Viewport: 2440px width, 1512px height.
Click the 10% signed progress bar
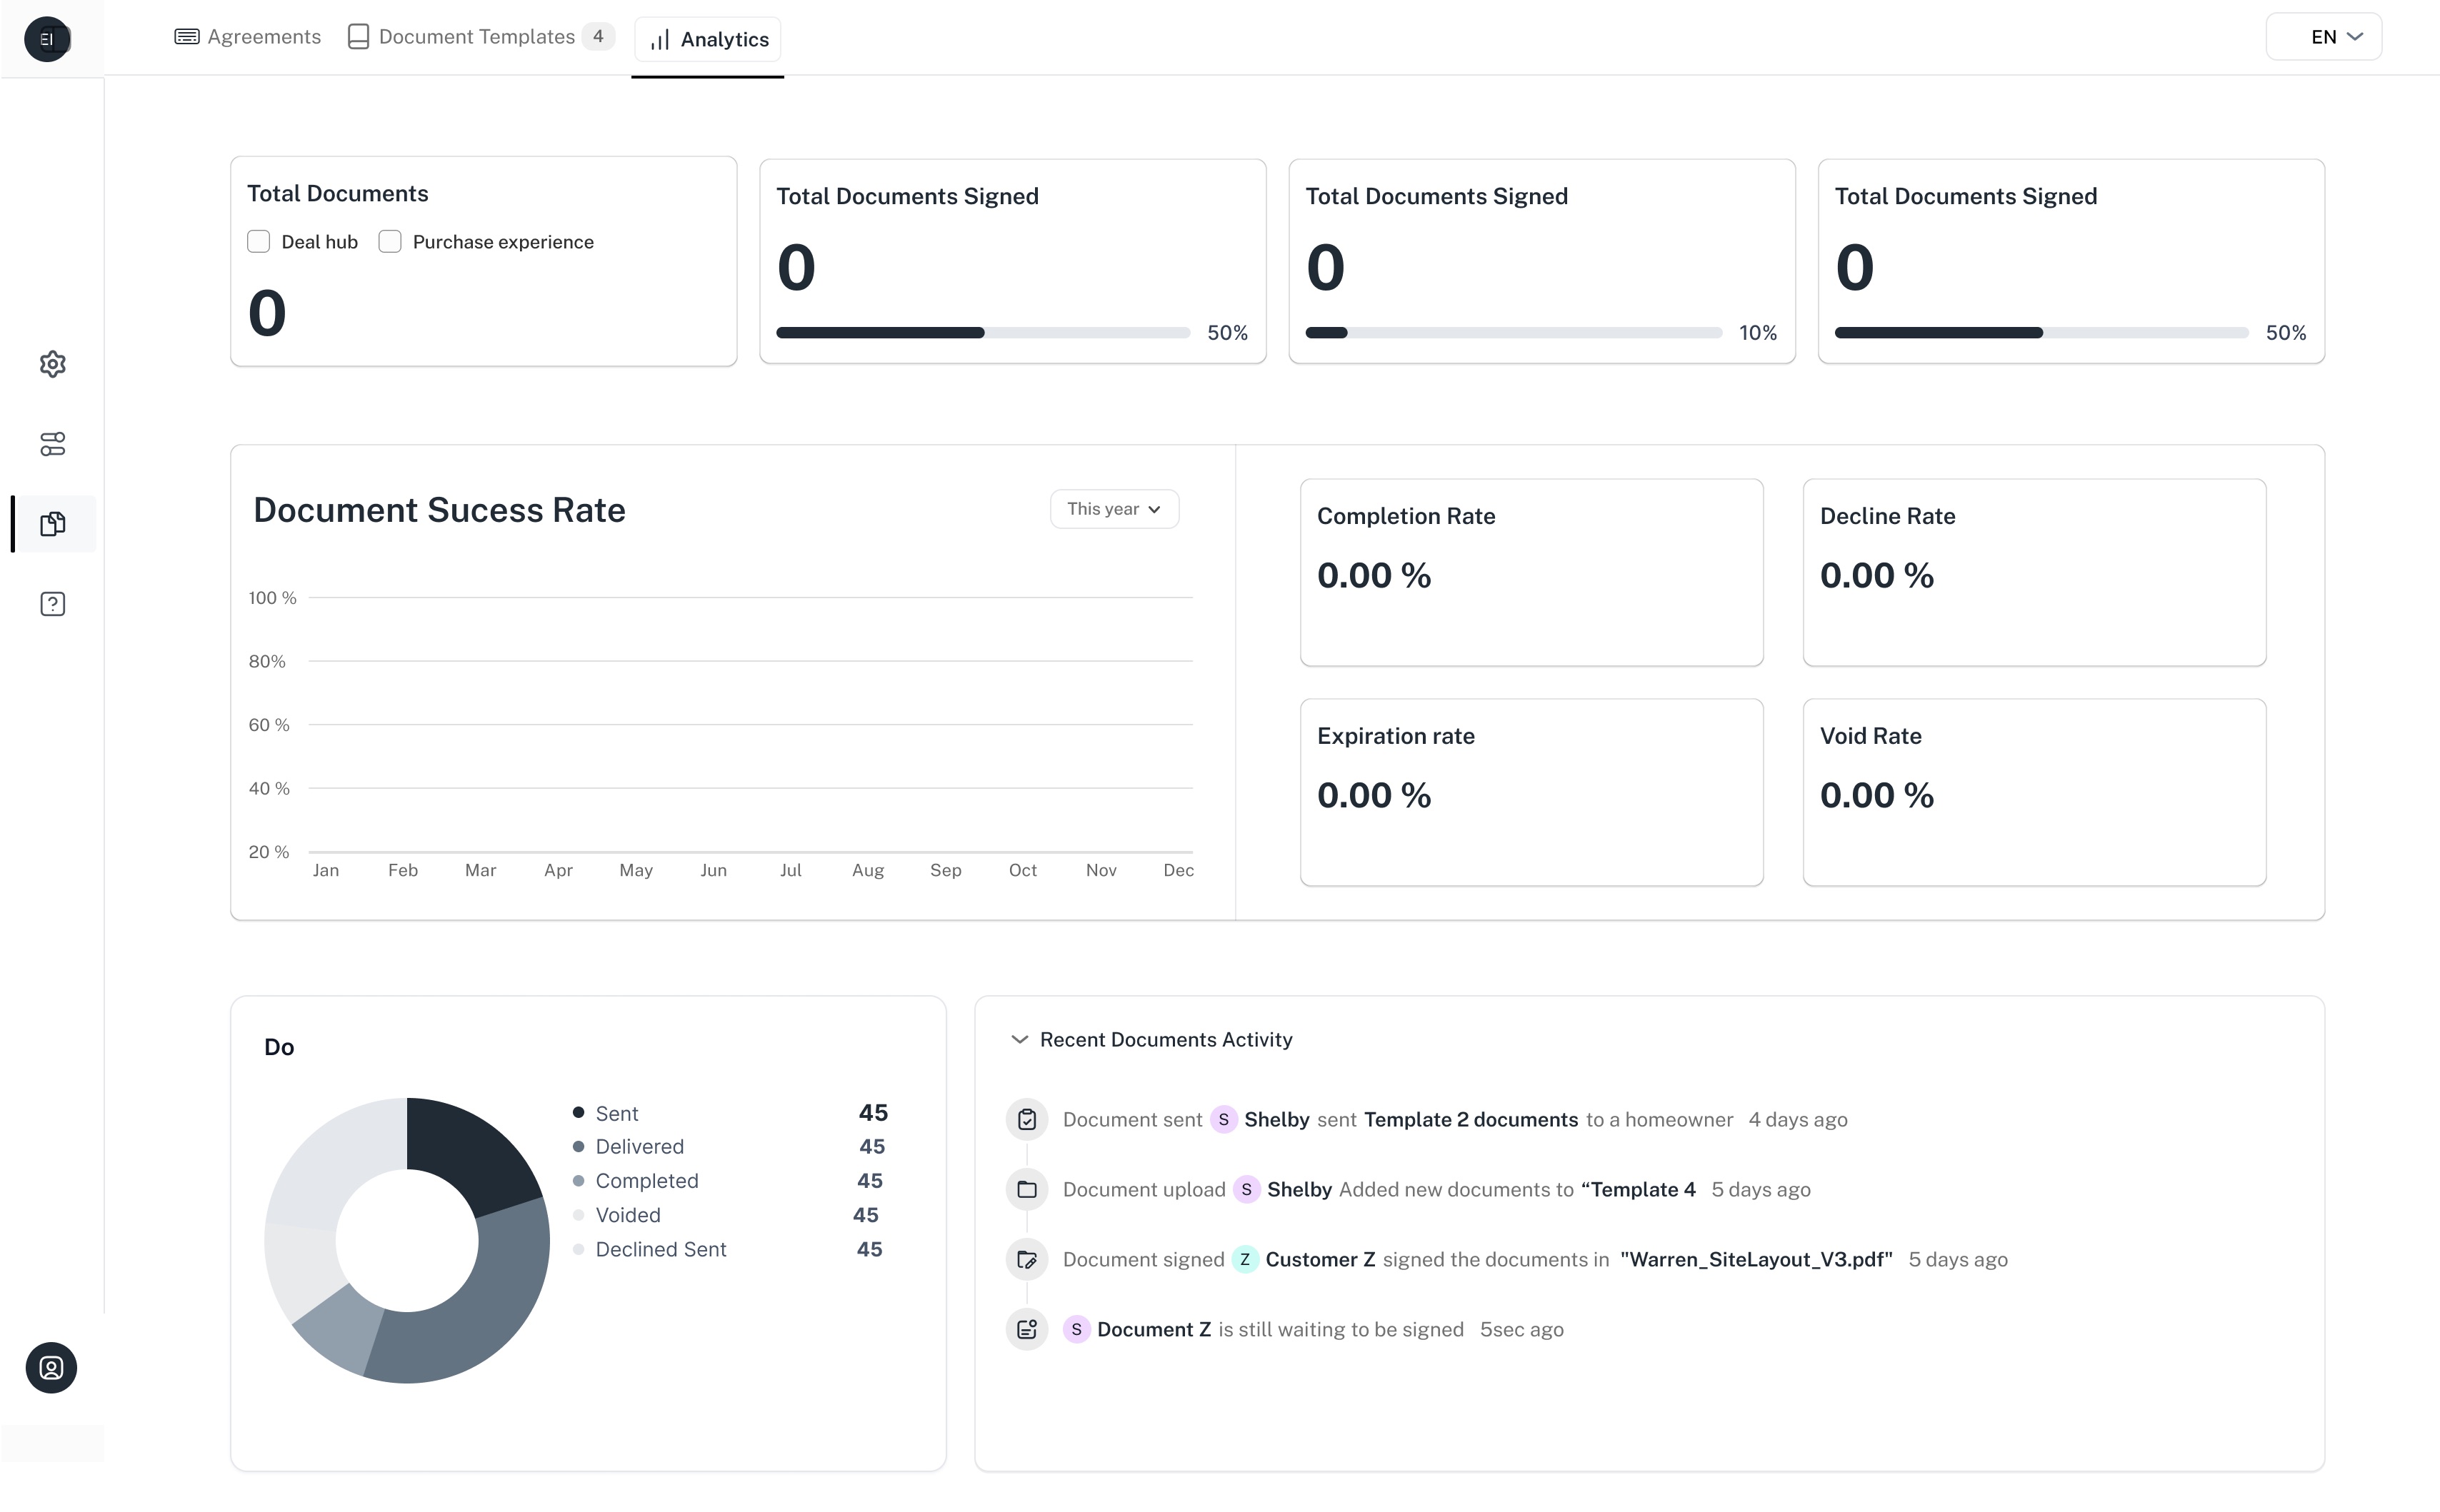click(1513, 333)
